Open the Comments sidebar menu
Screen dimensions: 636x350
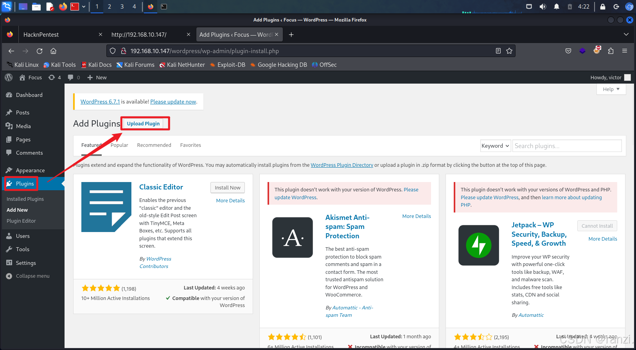click(x=29, y=153)
